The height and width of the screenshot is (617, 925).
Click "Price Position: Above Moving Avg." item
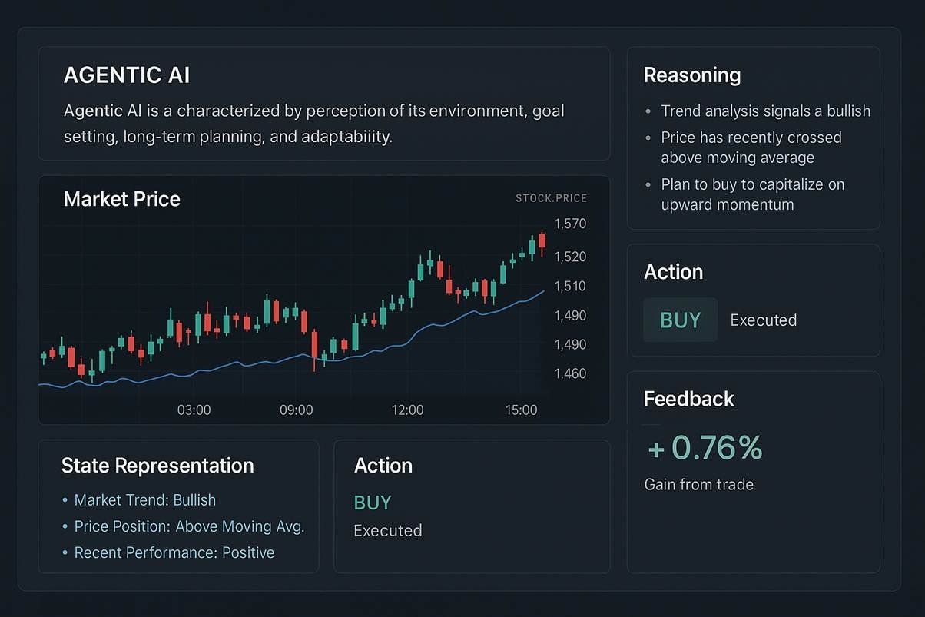point(189,526)
